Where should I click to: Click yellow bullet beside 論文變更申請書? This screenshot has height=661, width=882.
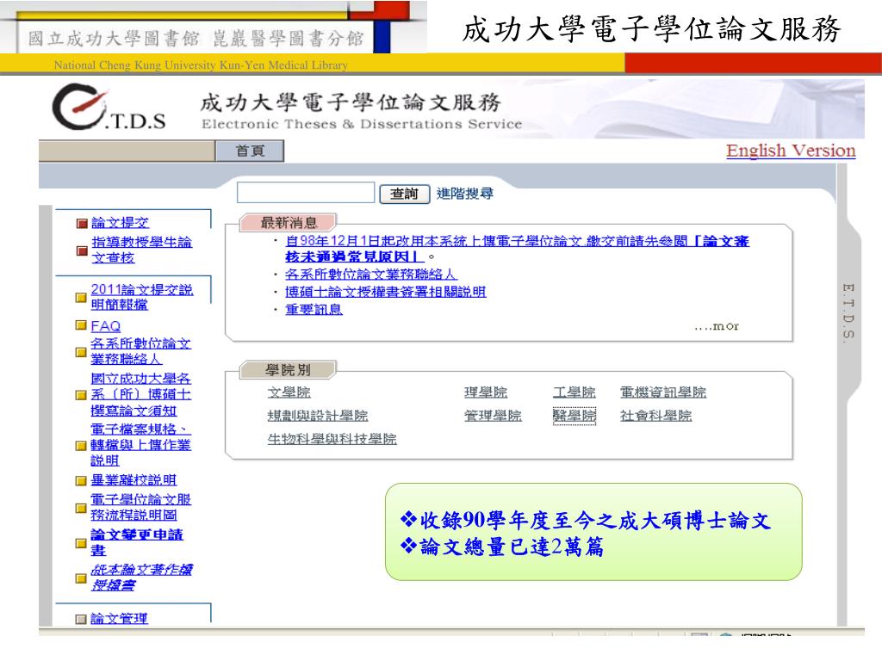click(81, 543)
